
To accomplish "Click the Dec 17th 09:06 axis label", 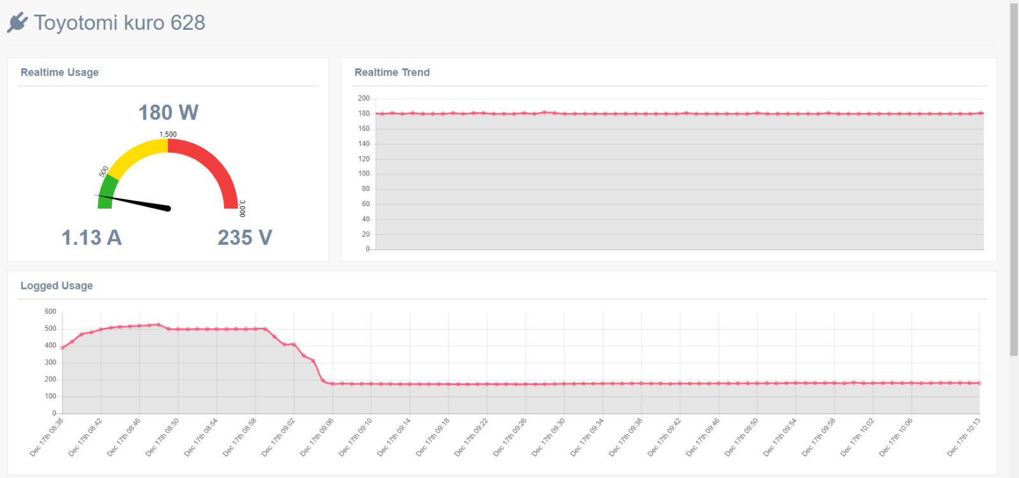I will pos(317,437).
